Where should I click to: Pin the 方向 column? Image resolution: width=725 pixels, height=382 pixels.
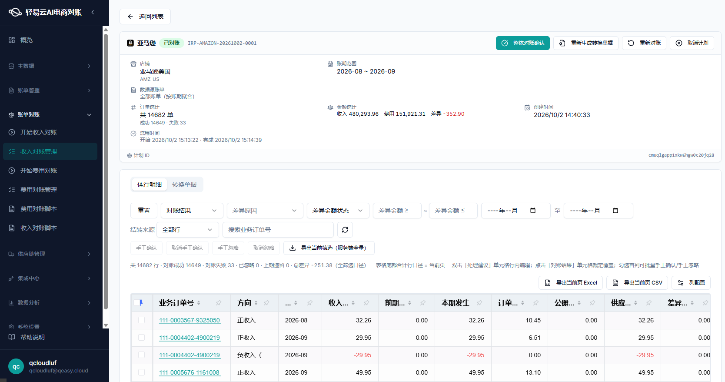(x=266, y=303)
